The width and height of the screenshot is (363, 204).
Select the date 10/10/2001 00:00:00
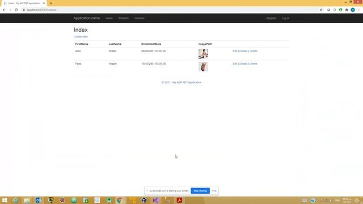tap(154, 63)
